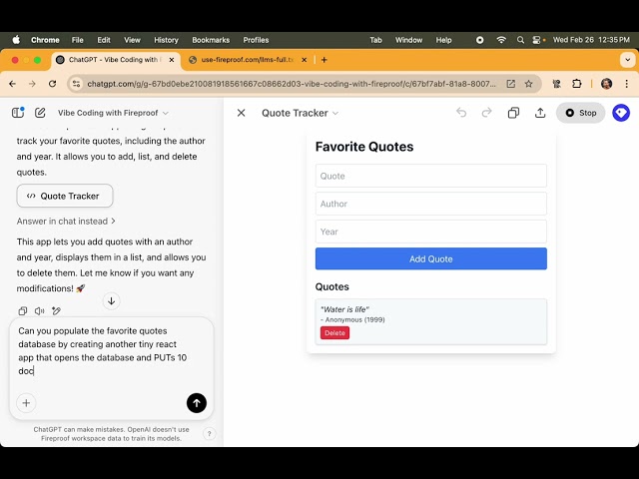Switch to the use-fireproof.com tab
639x479 pixels.
click(247, 60)
